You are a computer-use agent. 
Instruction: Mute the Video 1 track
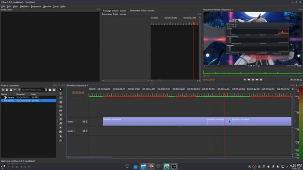[x=83, y=122]
